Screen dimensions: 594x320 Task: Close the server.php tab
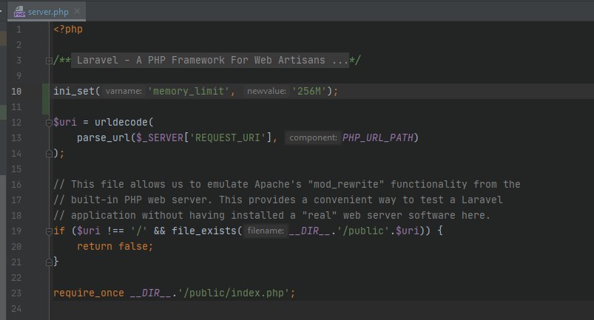[77, 11]
